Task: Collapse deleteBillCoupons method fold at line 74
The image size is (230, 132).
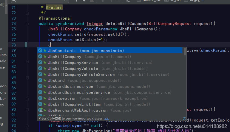Action: click(27, 24)
